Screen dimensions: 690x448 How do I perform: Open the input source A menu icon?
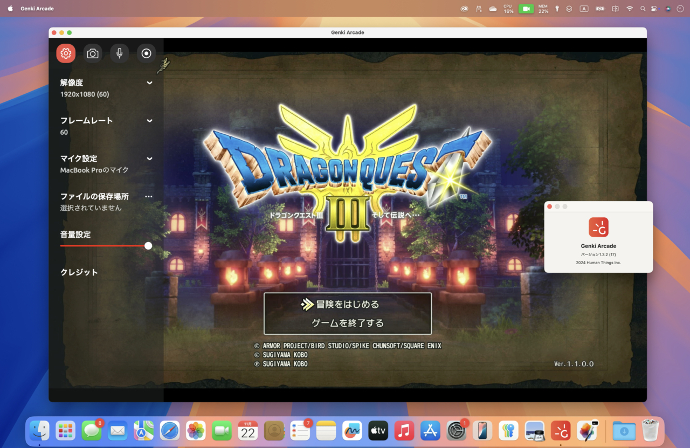tap(584, 9)
